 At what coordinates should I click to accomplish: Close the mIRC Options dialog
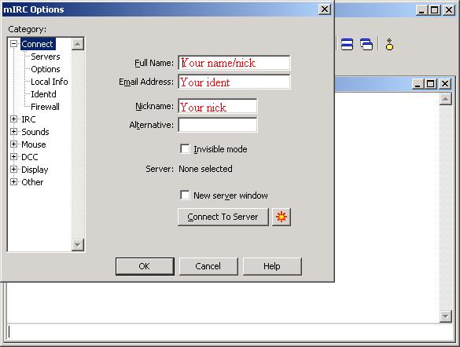click(325, 9)
